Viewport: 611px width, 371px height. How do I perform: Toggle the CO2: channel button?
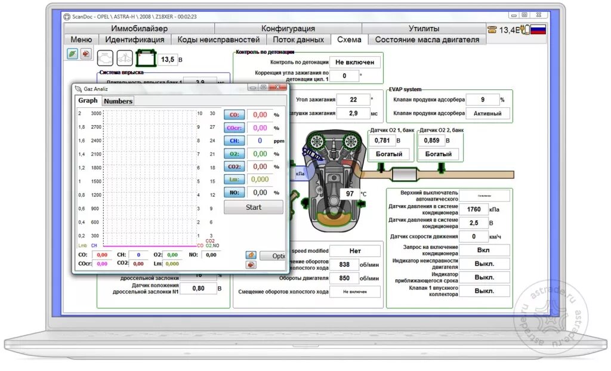click(234, 167)
